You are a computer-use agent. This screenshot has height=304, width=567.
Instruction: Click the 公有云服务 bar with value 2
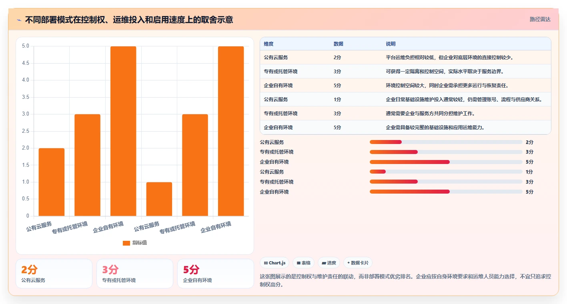coord(51,182)
